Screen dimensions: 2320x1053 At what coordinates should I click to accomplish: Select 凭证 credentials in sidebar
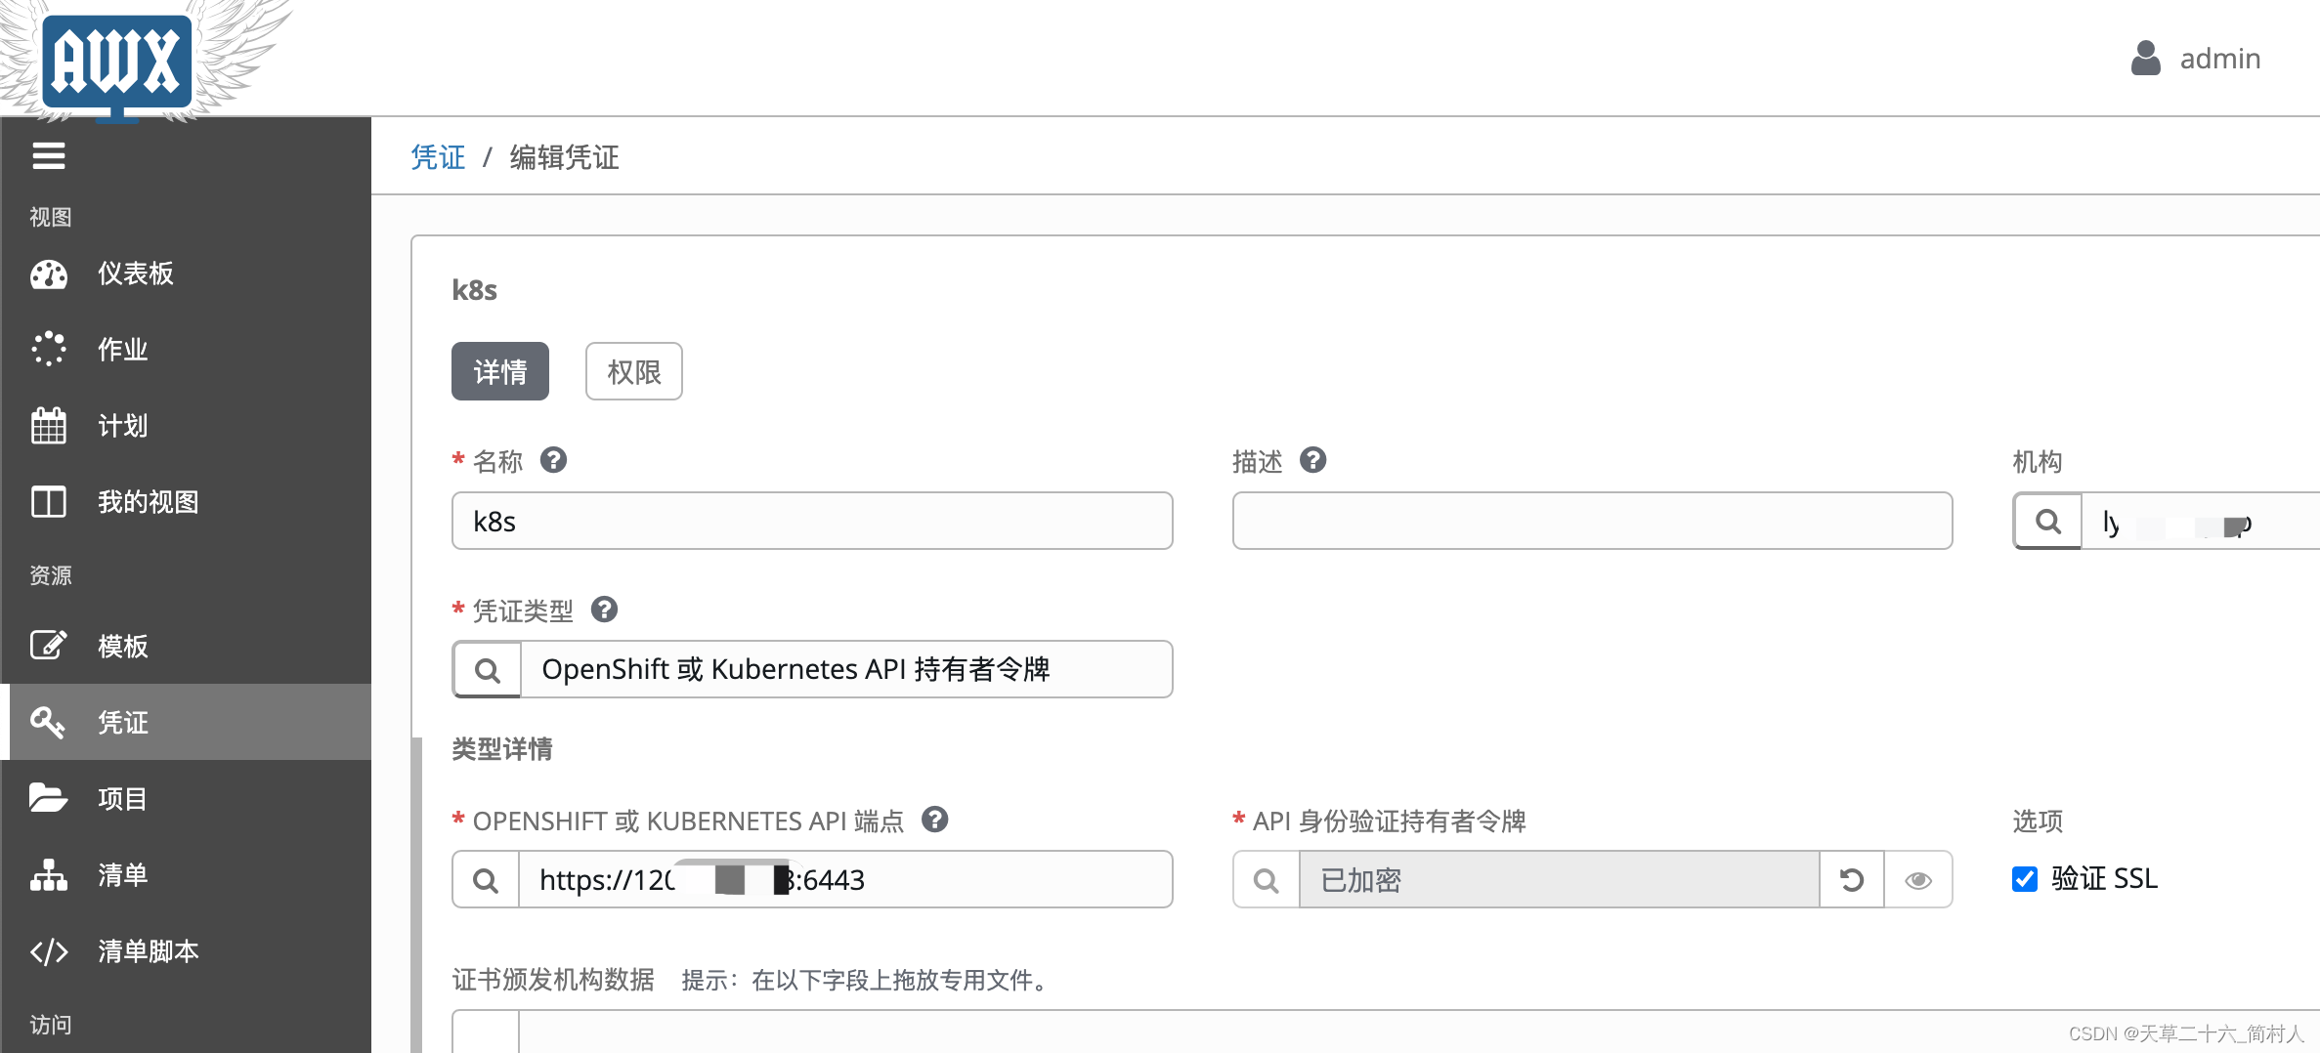click(186, 722)
